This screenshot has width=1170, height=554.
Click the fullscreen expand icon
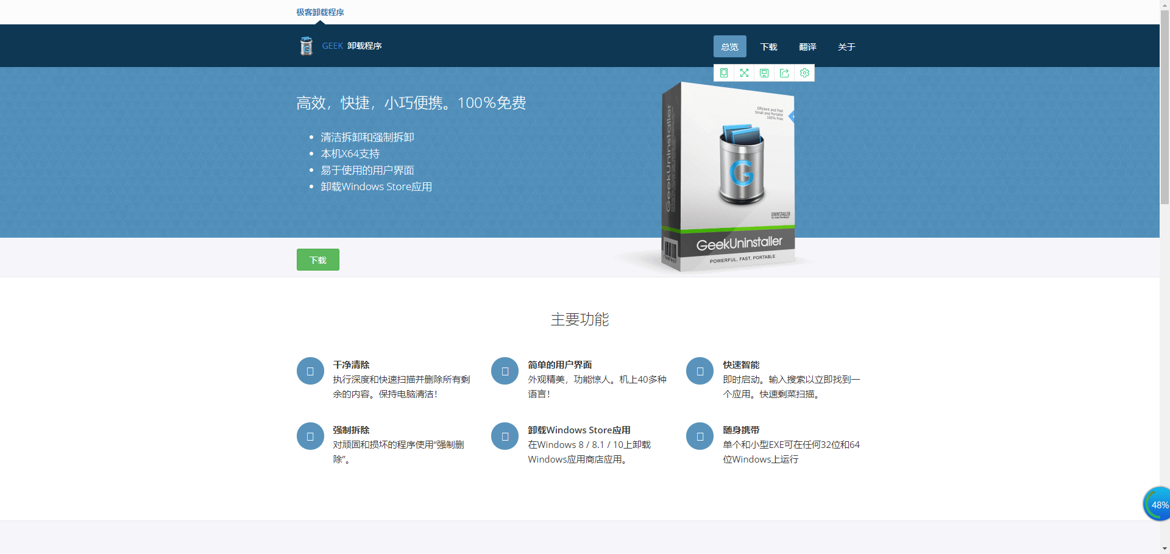[x=744, y=73]
